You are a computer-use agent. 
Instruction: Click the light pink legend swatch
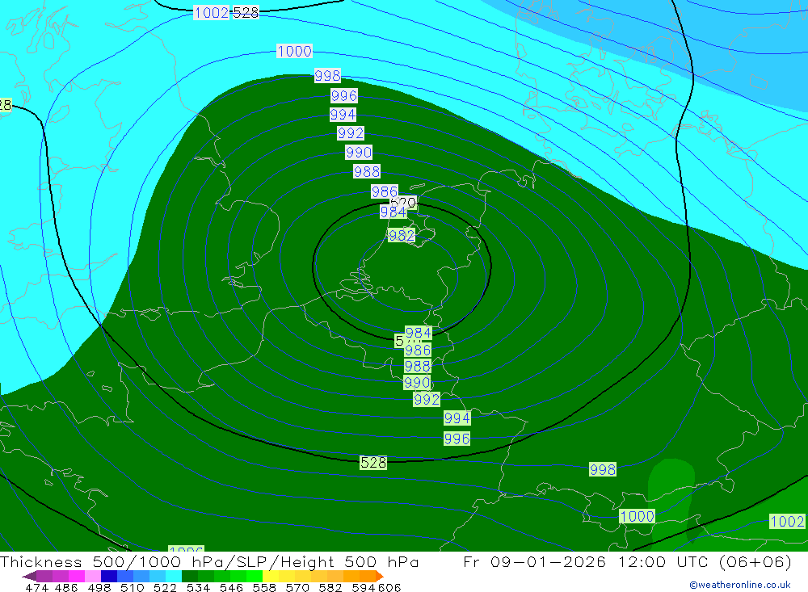point(91,576)
